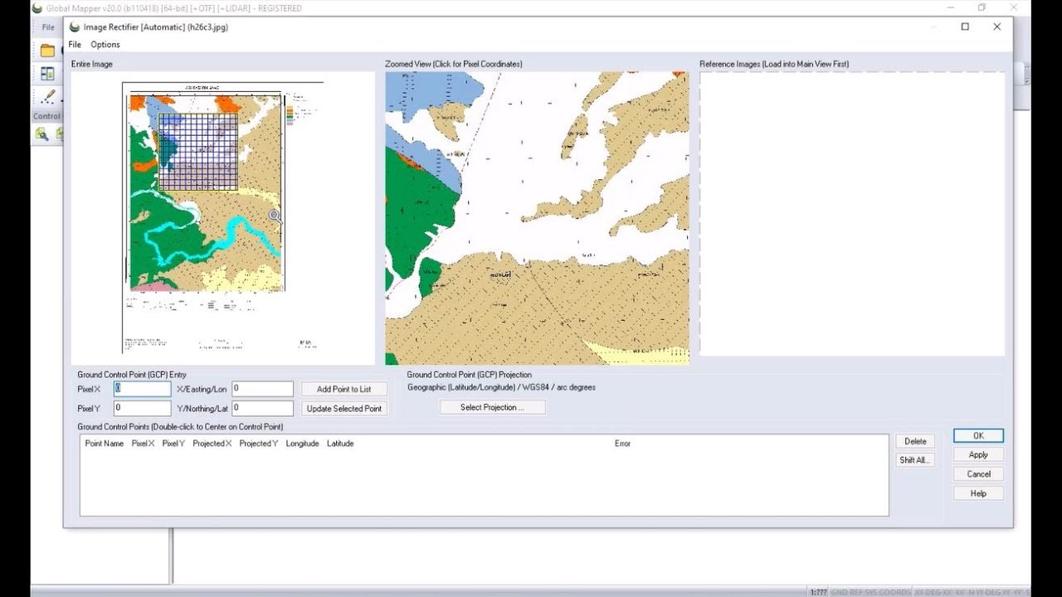
Task: Click the Image Rectifier window logo icon
Action: [75, 27]
